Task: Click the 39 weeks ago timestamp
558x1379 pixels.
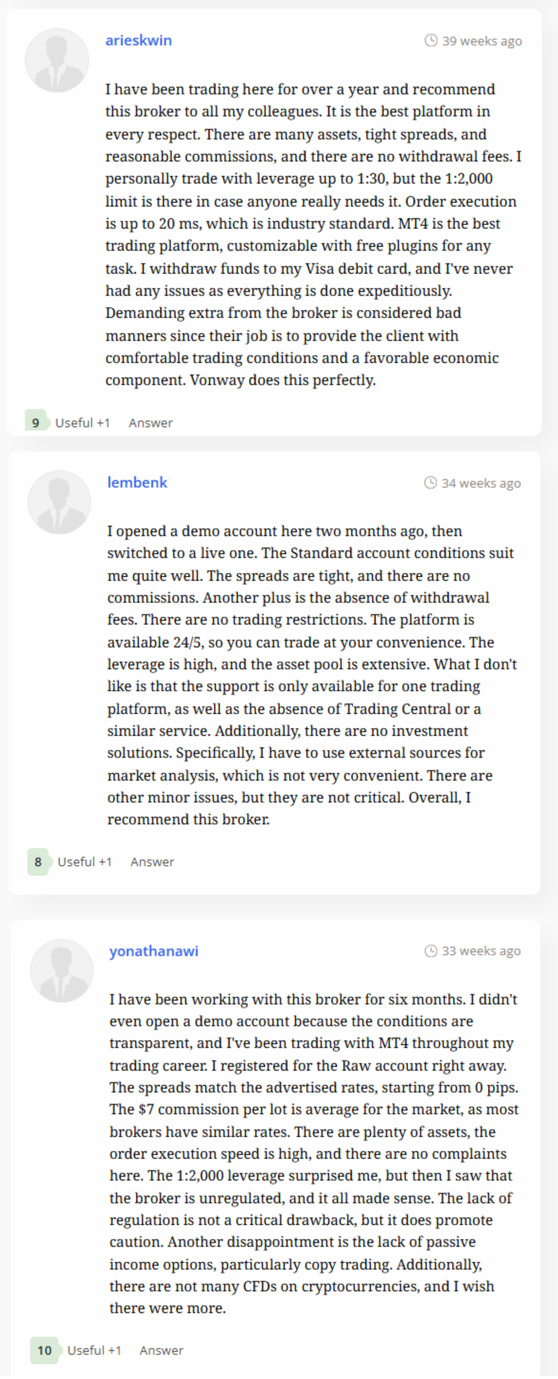Action: (x=482, y=41)
